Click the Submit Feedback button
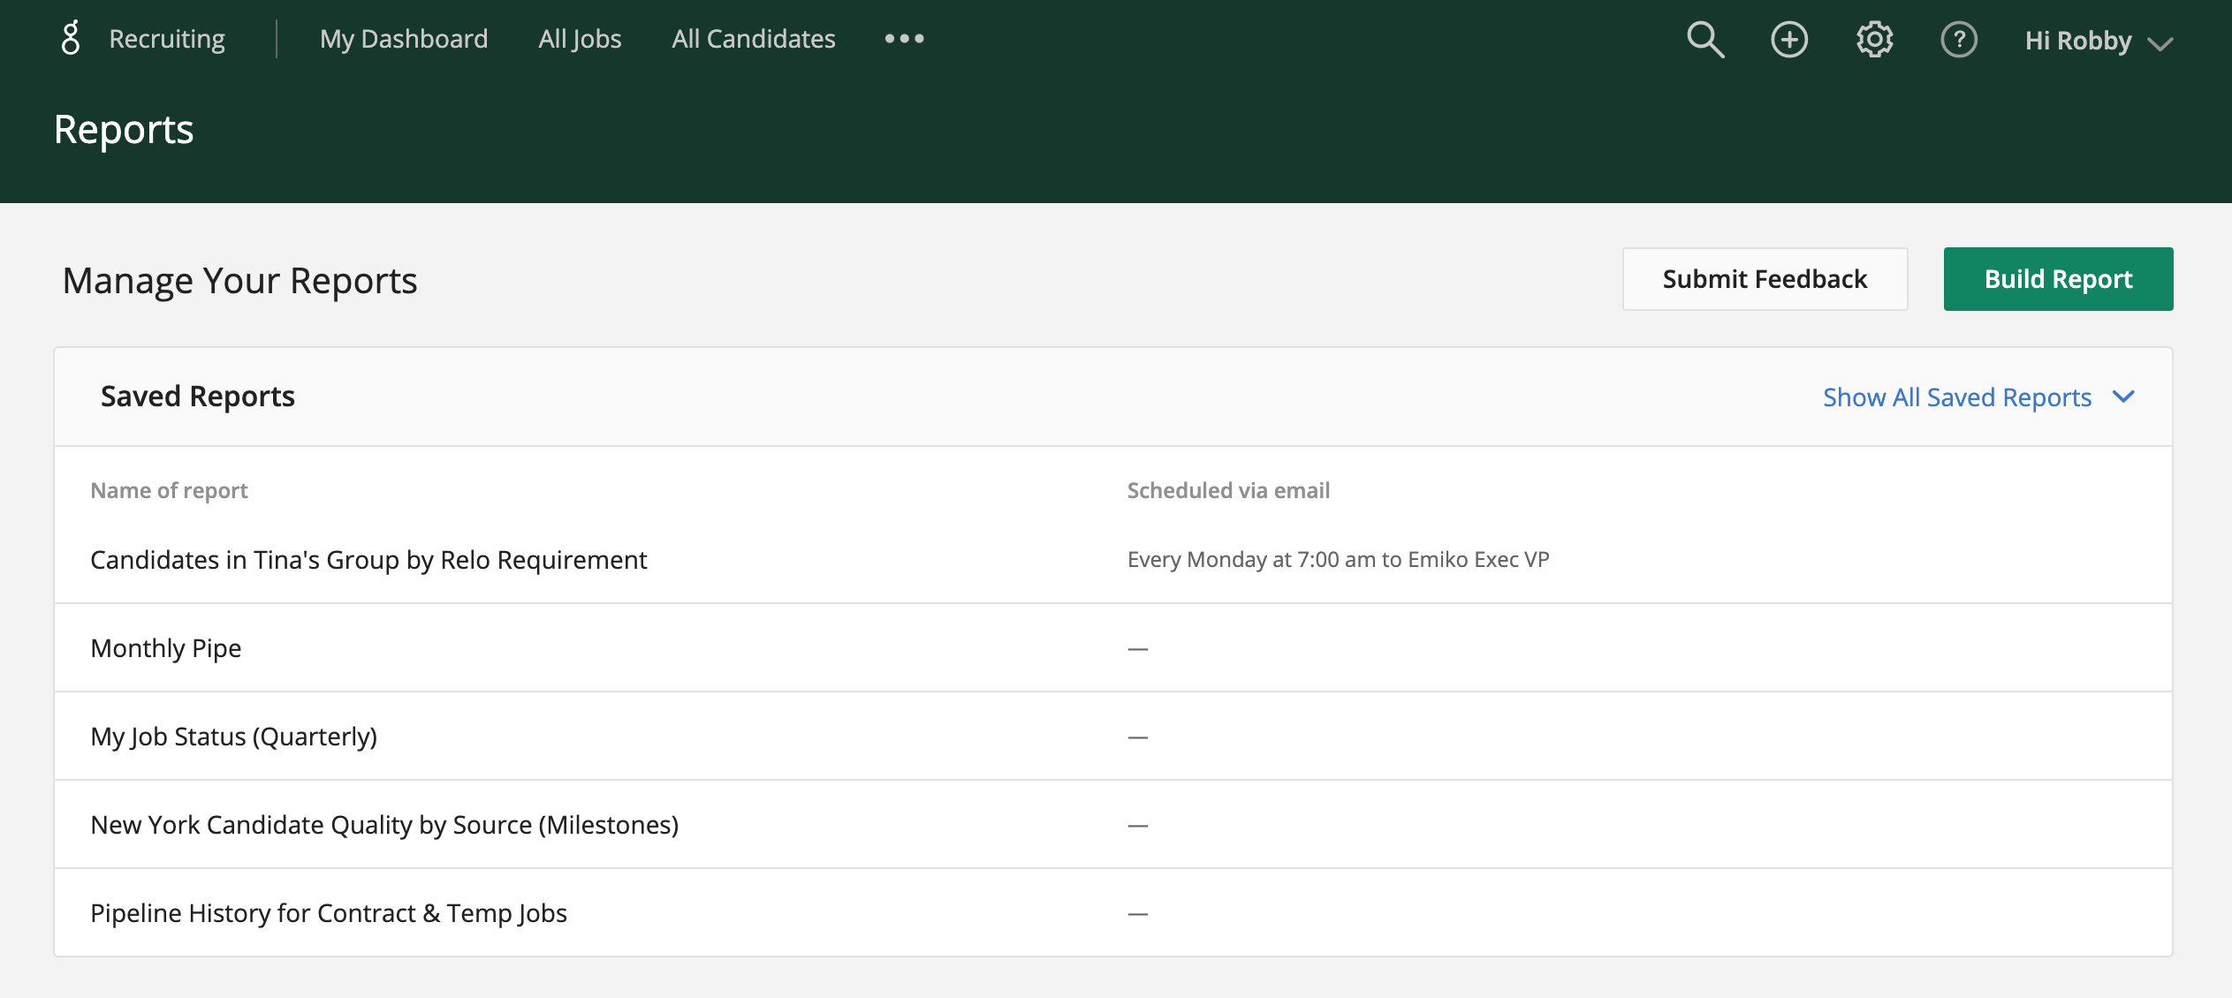 [1765, 279]
